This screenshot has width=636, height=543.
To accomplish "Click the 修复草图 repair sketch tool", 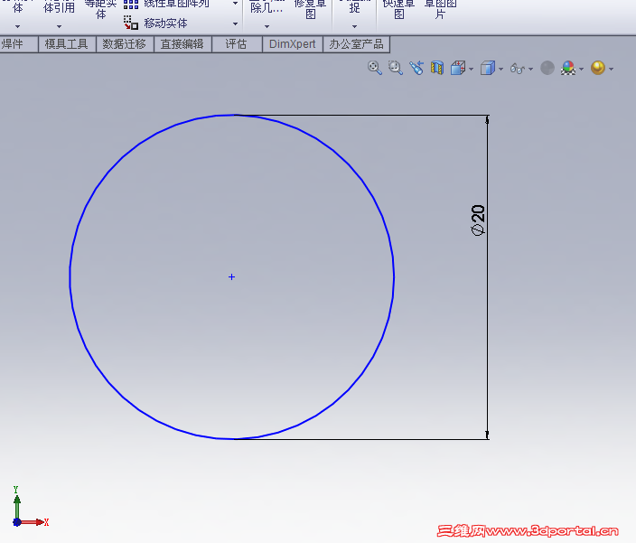I will click(310, 9).
